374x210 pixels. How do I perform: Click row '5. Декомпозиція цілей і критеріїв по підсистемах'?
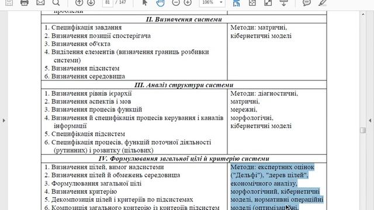119,199
